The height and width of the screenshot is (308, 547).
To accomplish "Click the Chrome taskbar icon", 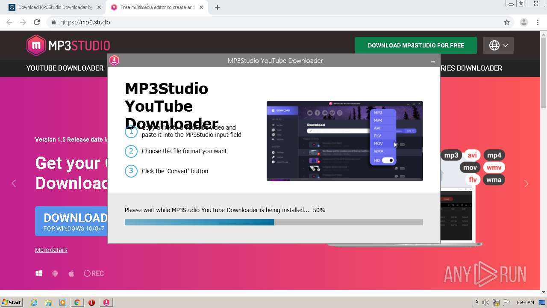I will (77, 302).
